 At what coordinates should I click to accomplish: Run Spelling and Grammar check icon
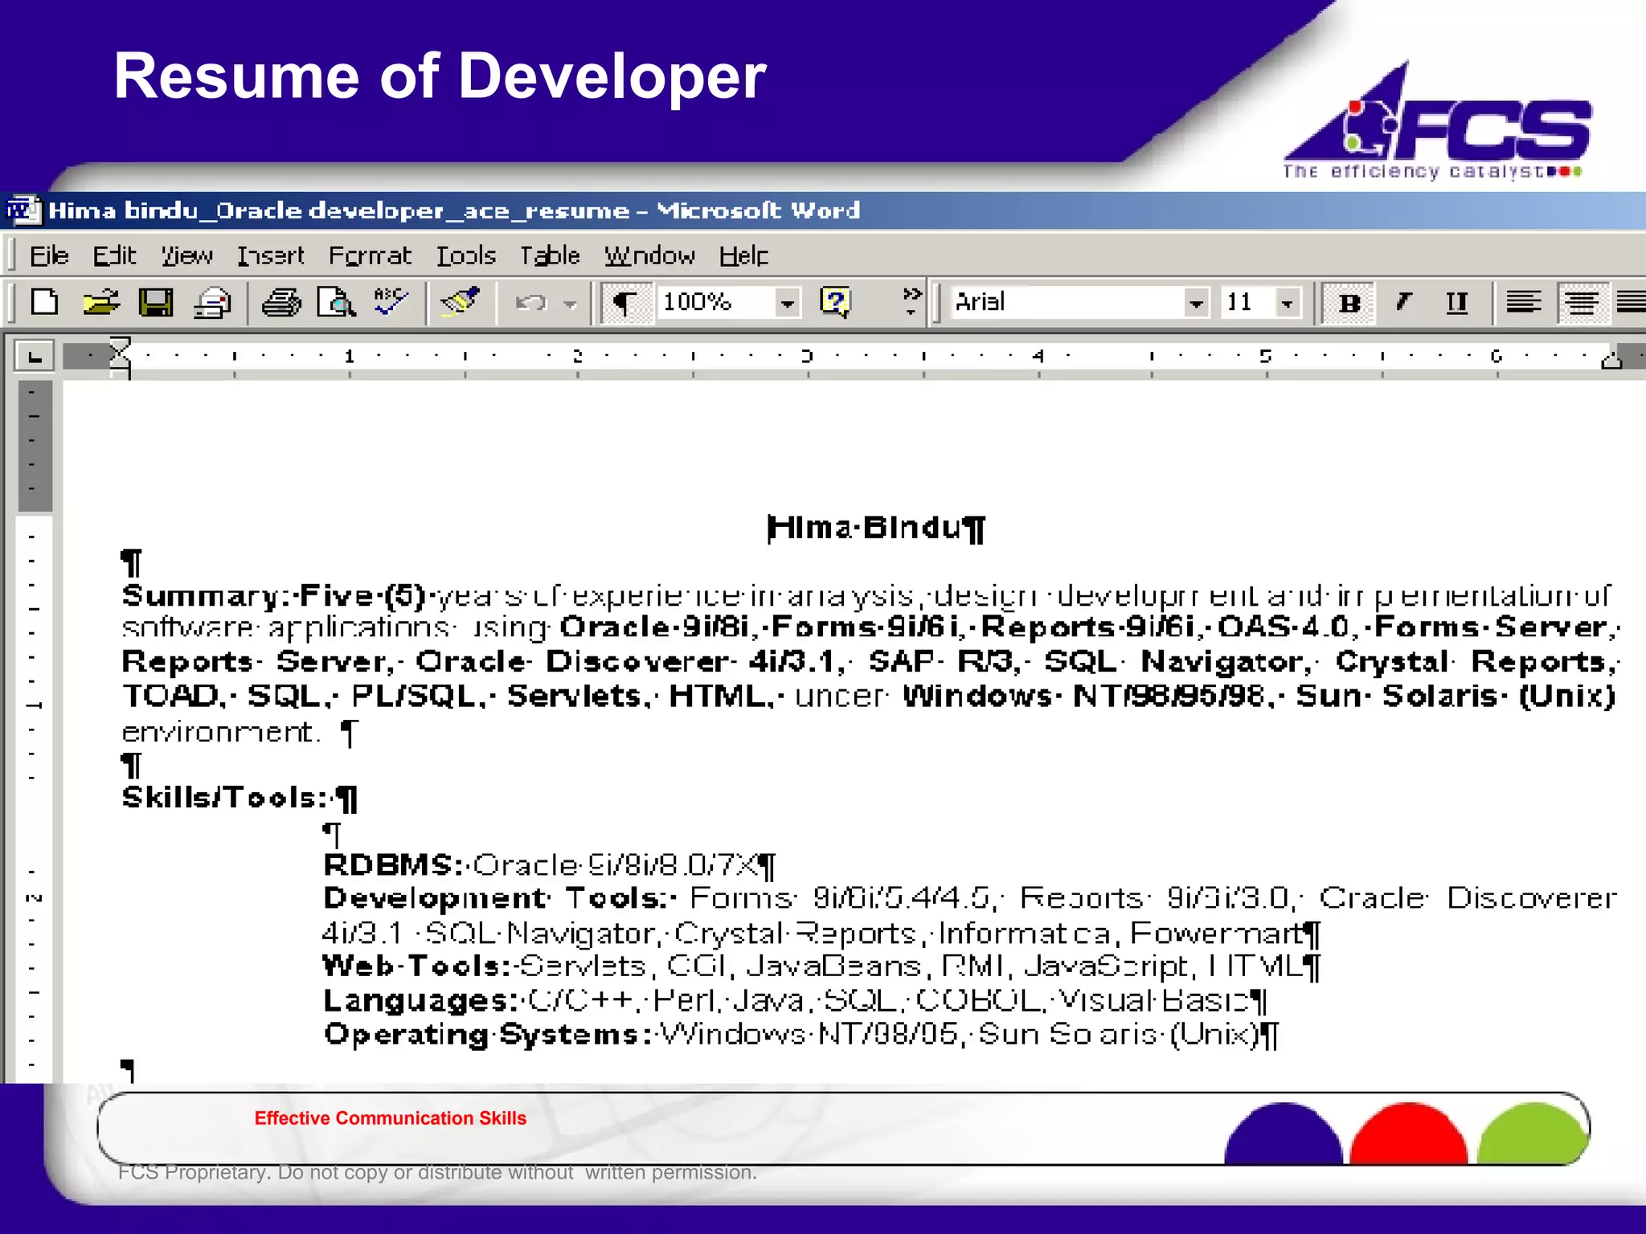point(391,303)
